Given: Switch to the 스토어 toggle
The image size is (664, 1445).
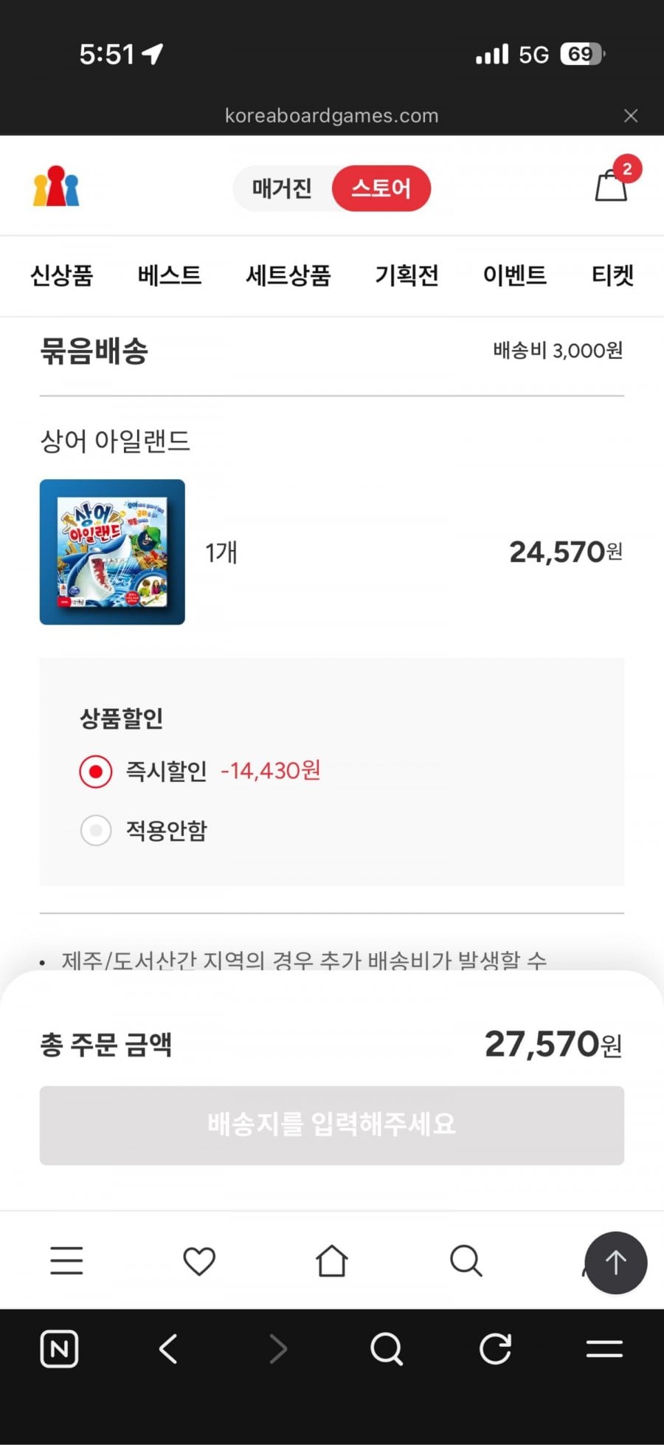Looking at the screenshot, I should point(381,188).
